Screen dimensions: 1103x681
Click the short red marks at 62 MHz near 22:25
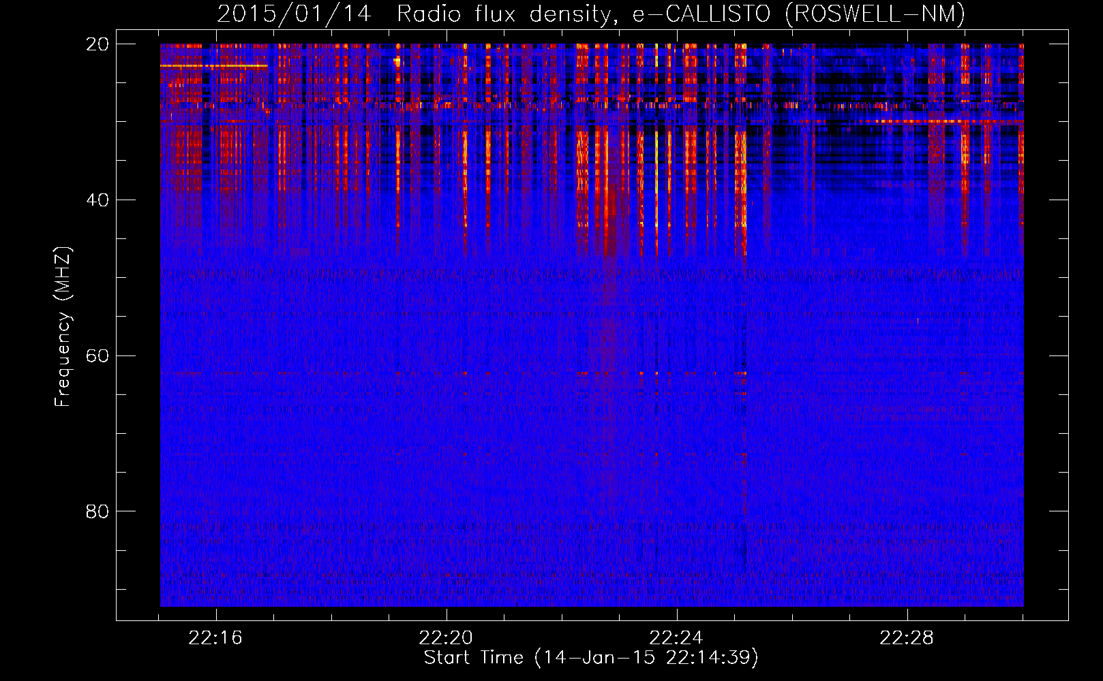coord(742,373)
